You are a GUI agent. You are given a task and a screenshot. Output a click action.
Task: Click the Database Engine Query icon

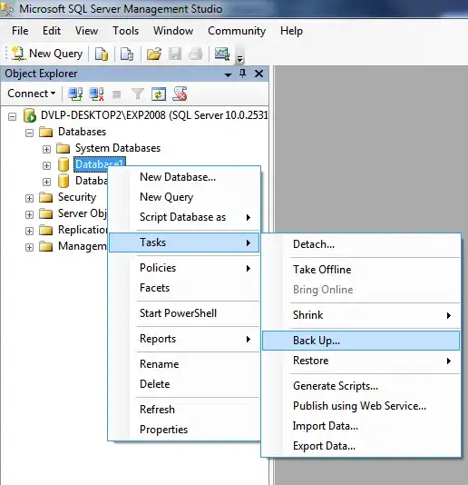(102, 54)
